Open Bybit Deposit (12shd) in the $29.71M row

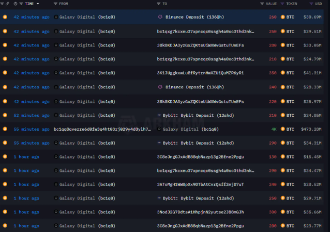(198, 198)
